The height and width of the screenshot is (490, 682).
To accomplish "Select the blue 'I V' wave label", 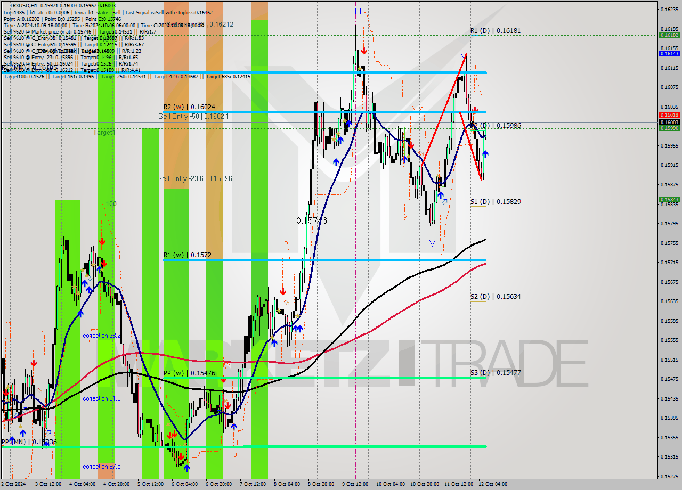I will pyautogui.click(x=431, y=243).
